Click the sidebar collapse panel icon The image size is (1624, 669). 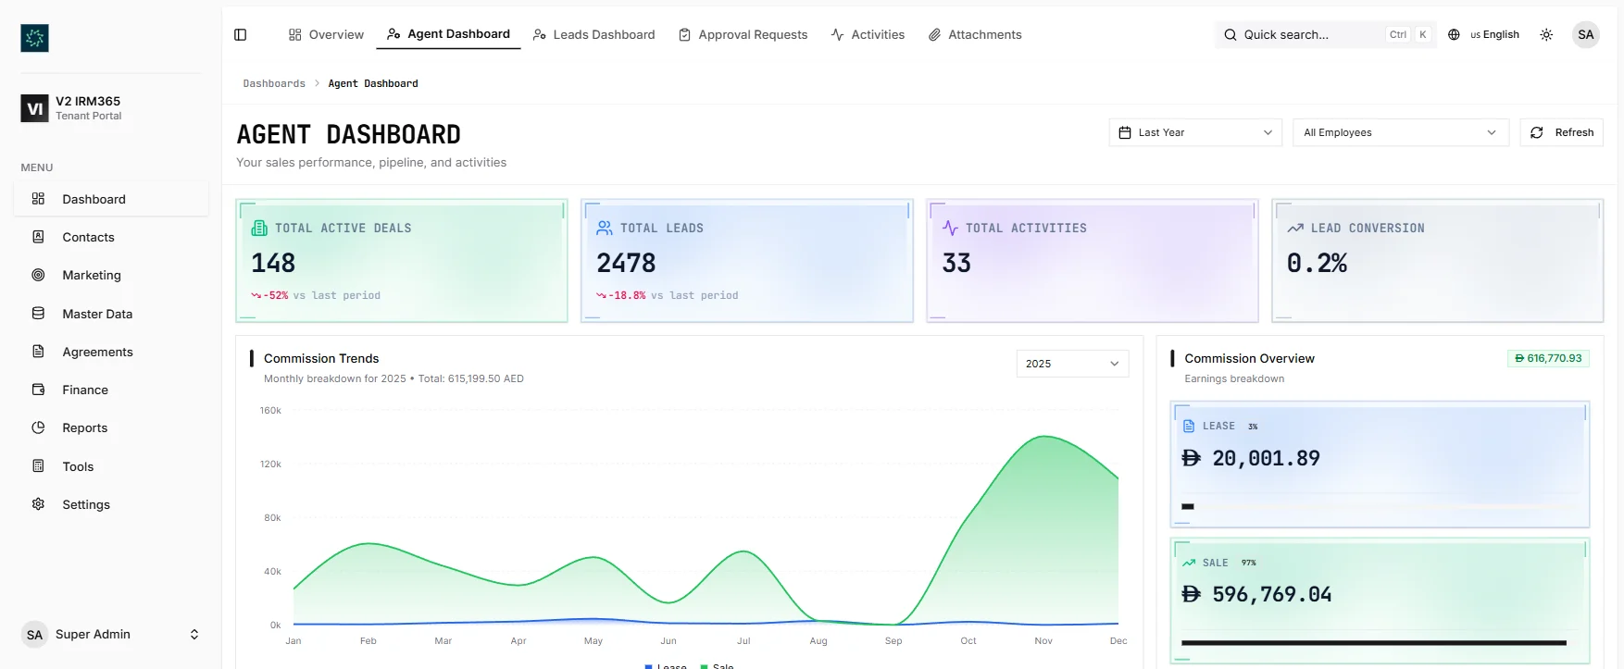(241, 35)
